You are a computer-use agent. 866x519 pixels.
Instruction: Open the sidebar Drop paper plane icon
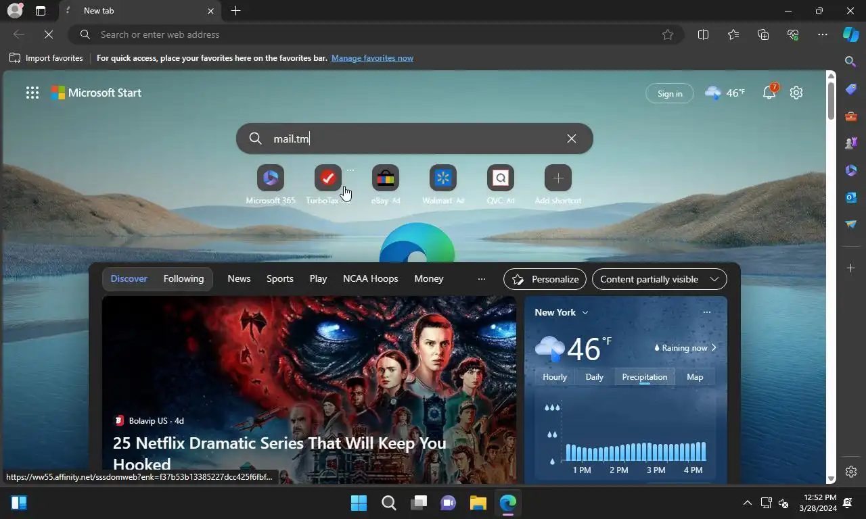point(851,224)
